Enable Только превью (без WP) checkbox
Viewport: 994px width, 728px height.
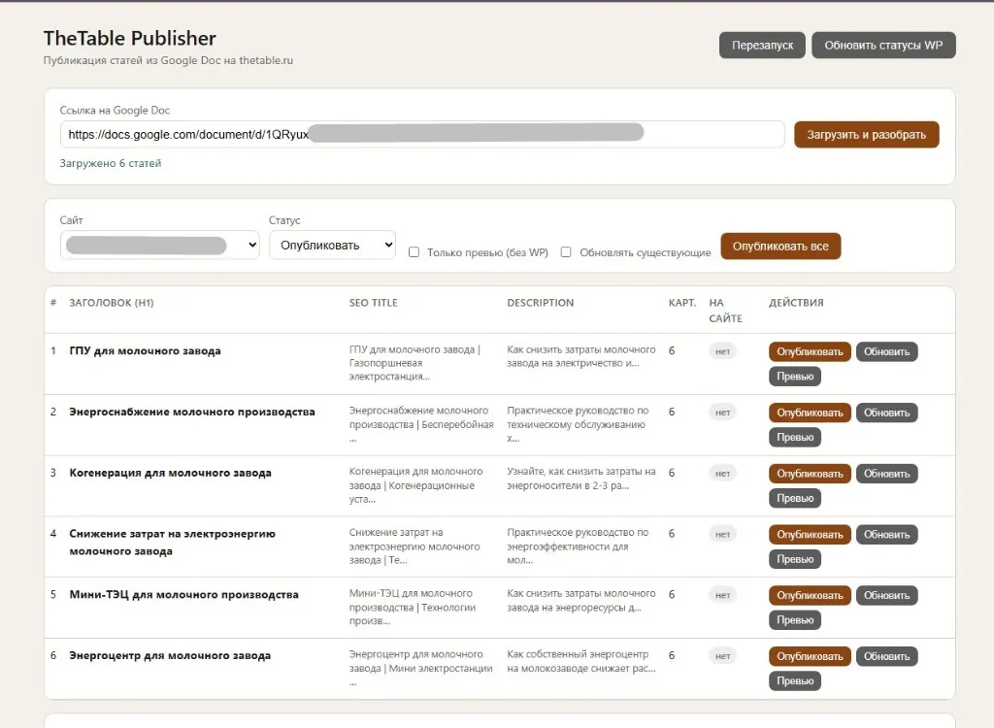pyautogui.click(x=414, y=251)
